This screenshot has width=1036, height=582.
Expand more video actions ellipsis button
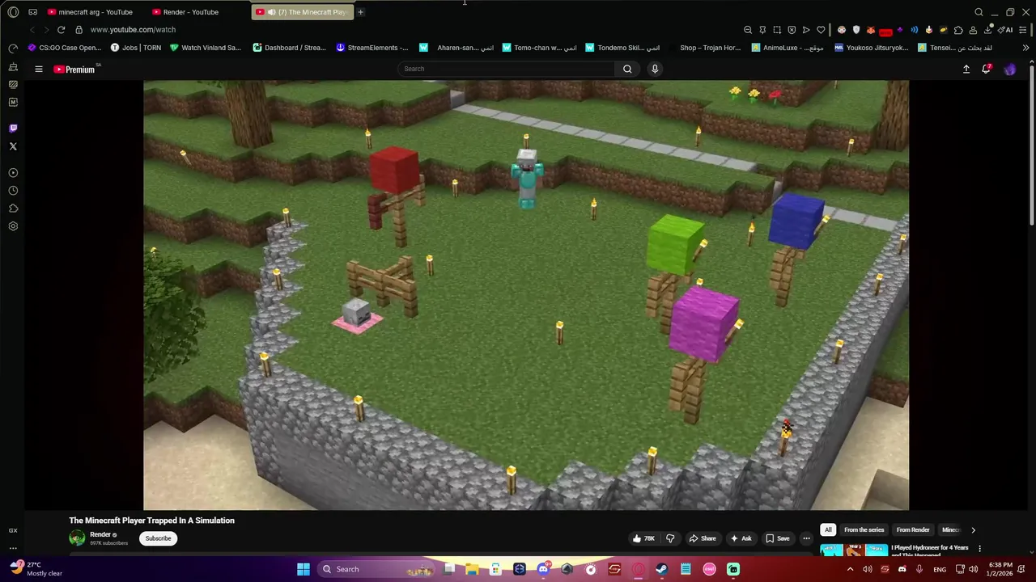(x=806, y=538)
